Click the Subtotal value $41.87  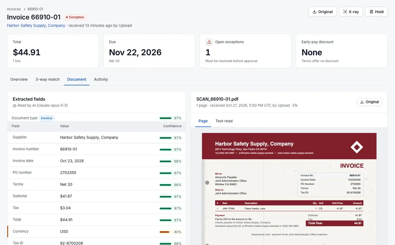(66, 196)
